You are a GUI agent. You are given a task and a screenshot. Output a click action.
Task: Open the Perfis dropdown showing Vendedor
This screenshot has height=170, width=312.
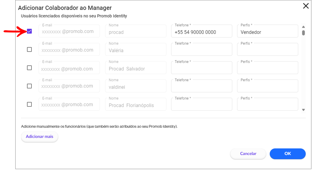pyautogui.click(x=267, y=31)
